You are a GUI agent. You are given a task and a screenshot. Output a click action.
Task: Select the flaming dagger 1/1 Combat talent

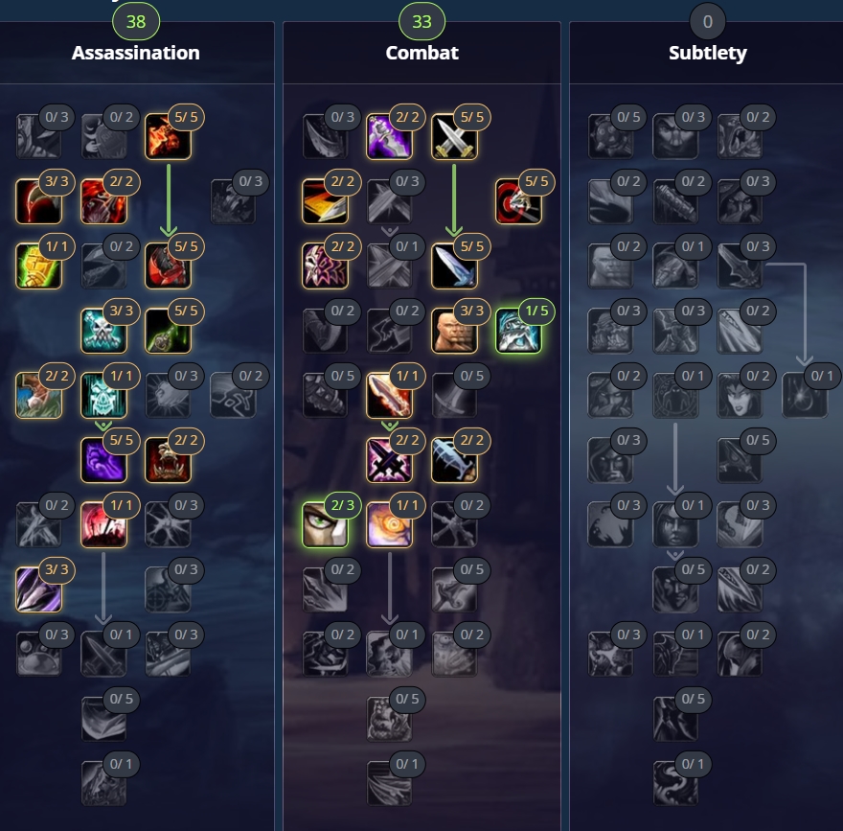click(x=389, y=395)
